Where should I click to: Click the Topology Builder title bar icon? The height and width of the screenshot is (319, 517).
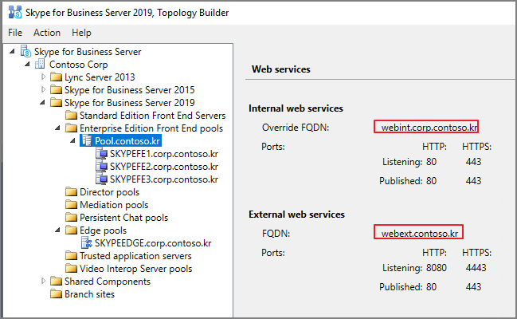15,13
